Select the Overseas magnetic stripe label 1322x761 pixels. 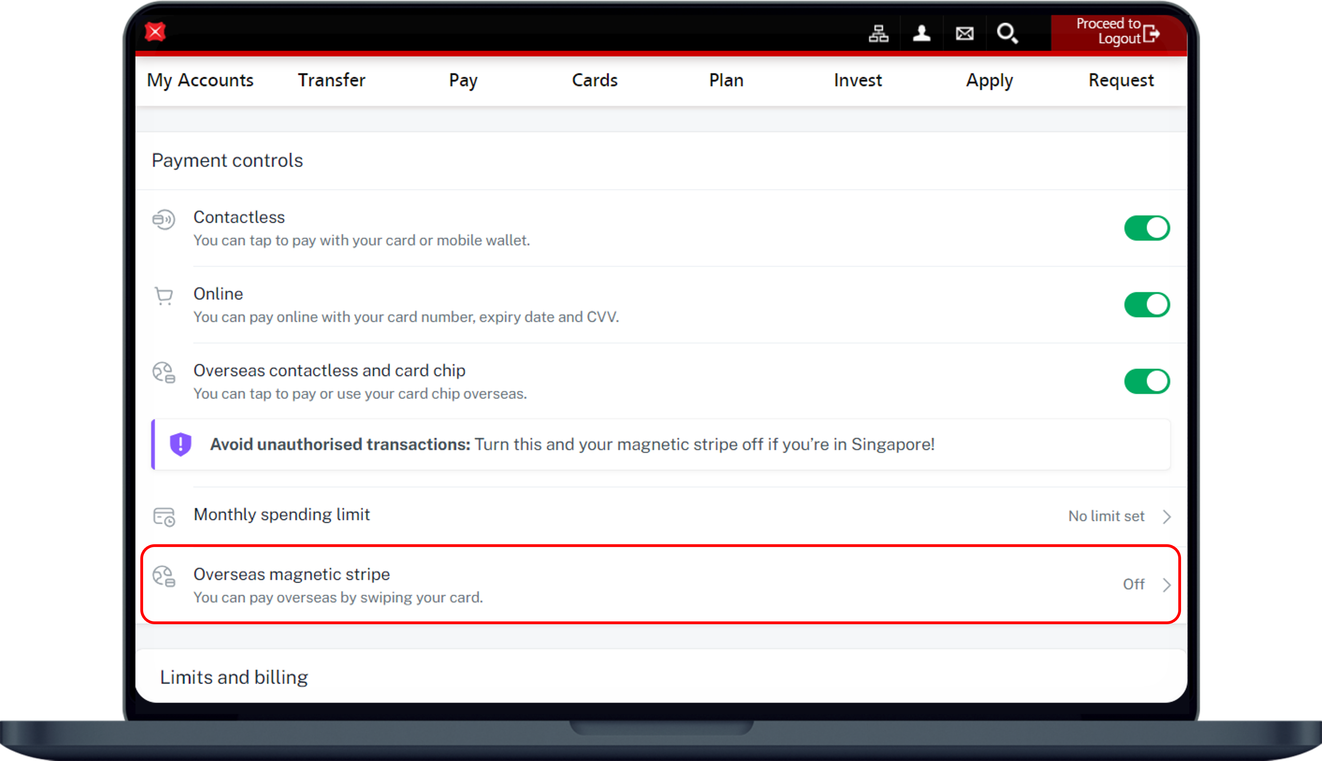292,574
